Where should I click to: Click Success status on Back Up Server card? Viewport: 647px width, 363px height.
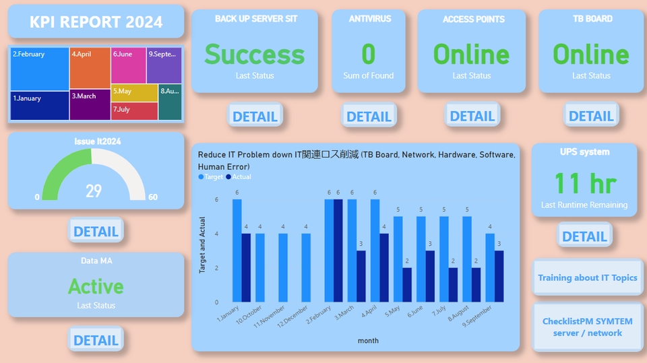coord(255,55)
